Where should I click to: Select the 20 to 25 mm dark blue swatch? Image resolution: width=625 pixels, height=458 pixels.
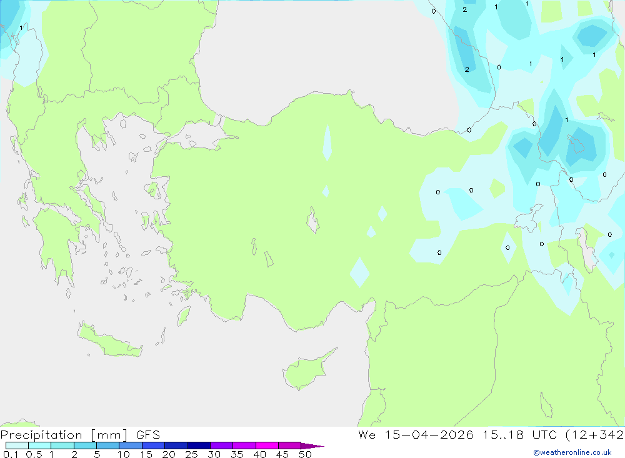pyautogui.click(x=176, y=446)
